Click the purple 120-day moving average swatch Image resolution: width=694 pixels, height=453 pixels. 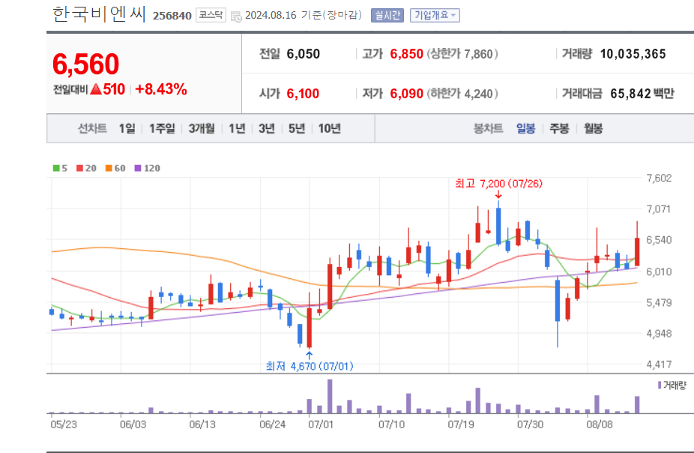point(138,168)
